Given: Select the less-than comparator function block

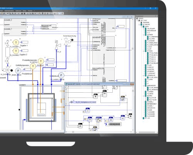Looking at the screenshot, I should pos(123,118).
